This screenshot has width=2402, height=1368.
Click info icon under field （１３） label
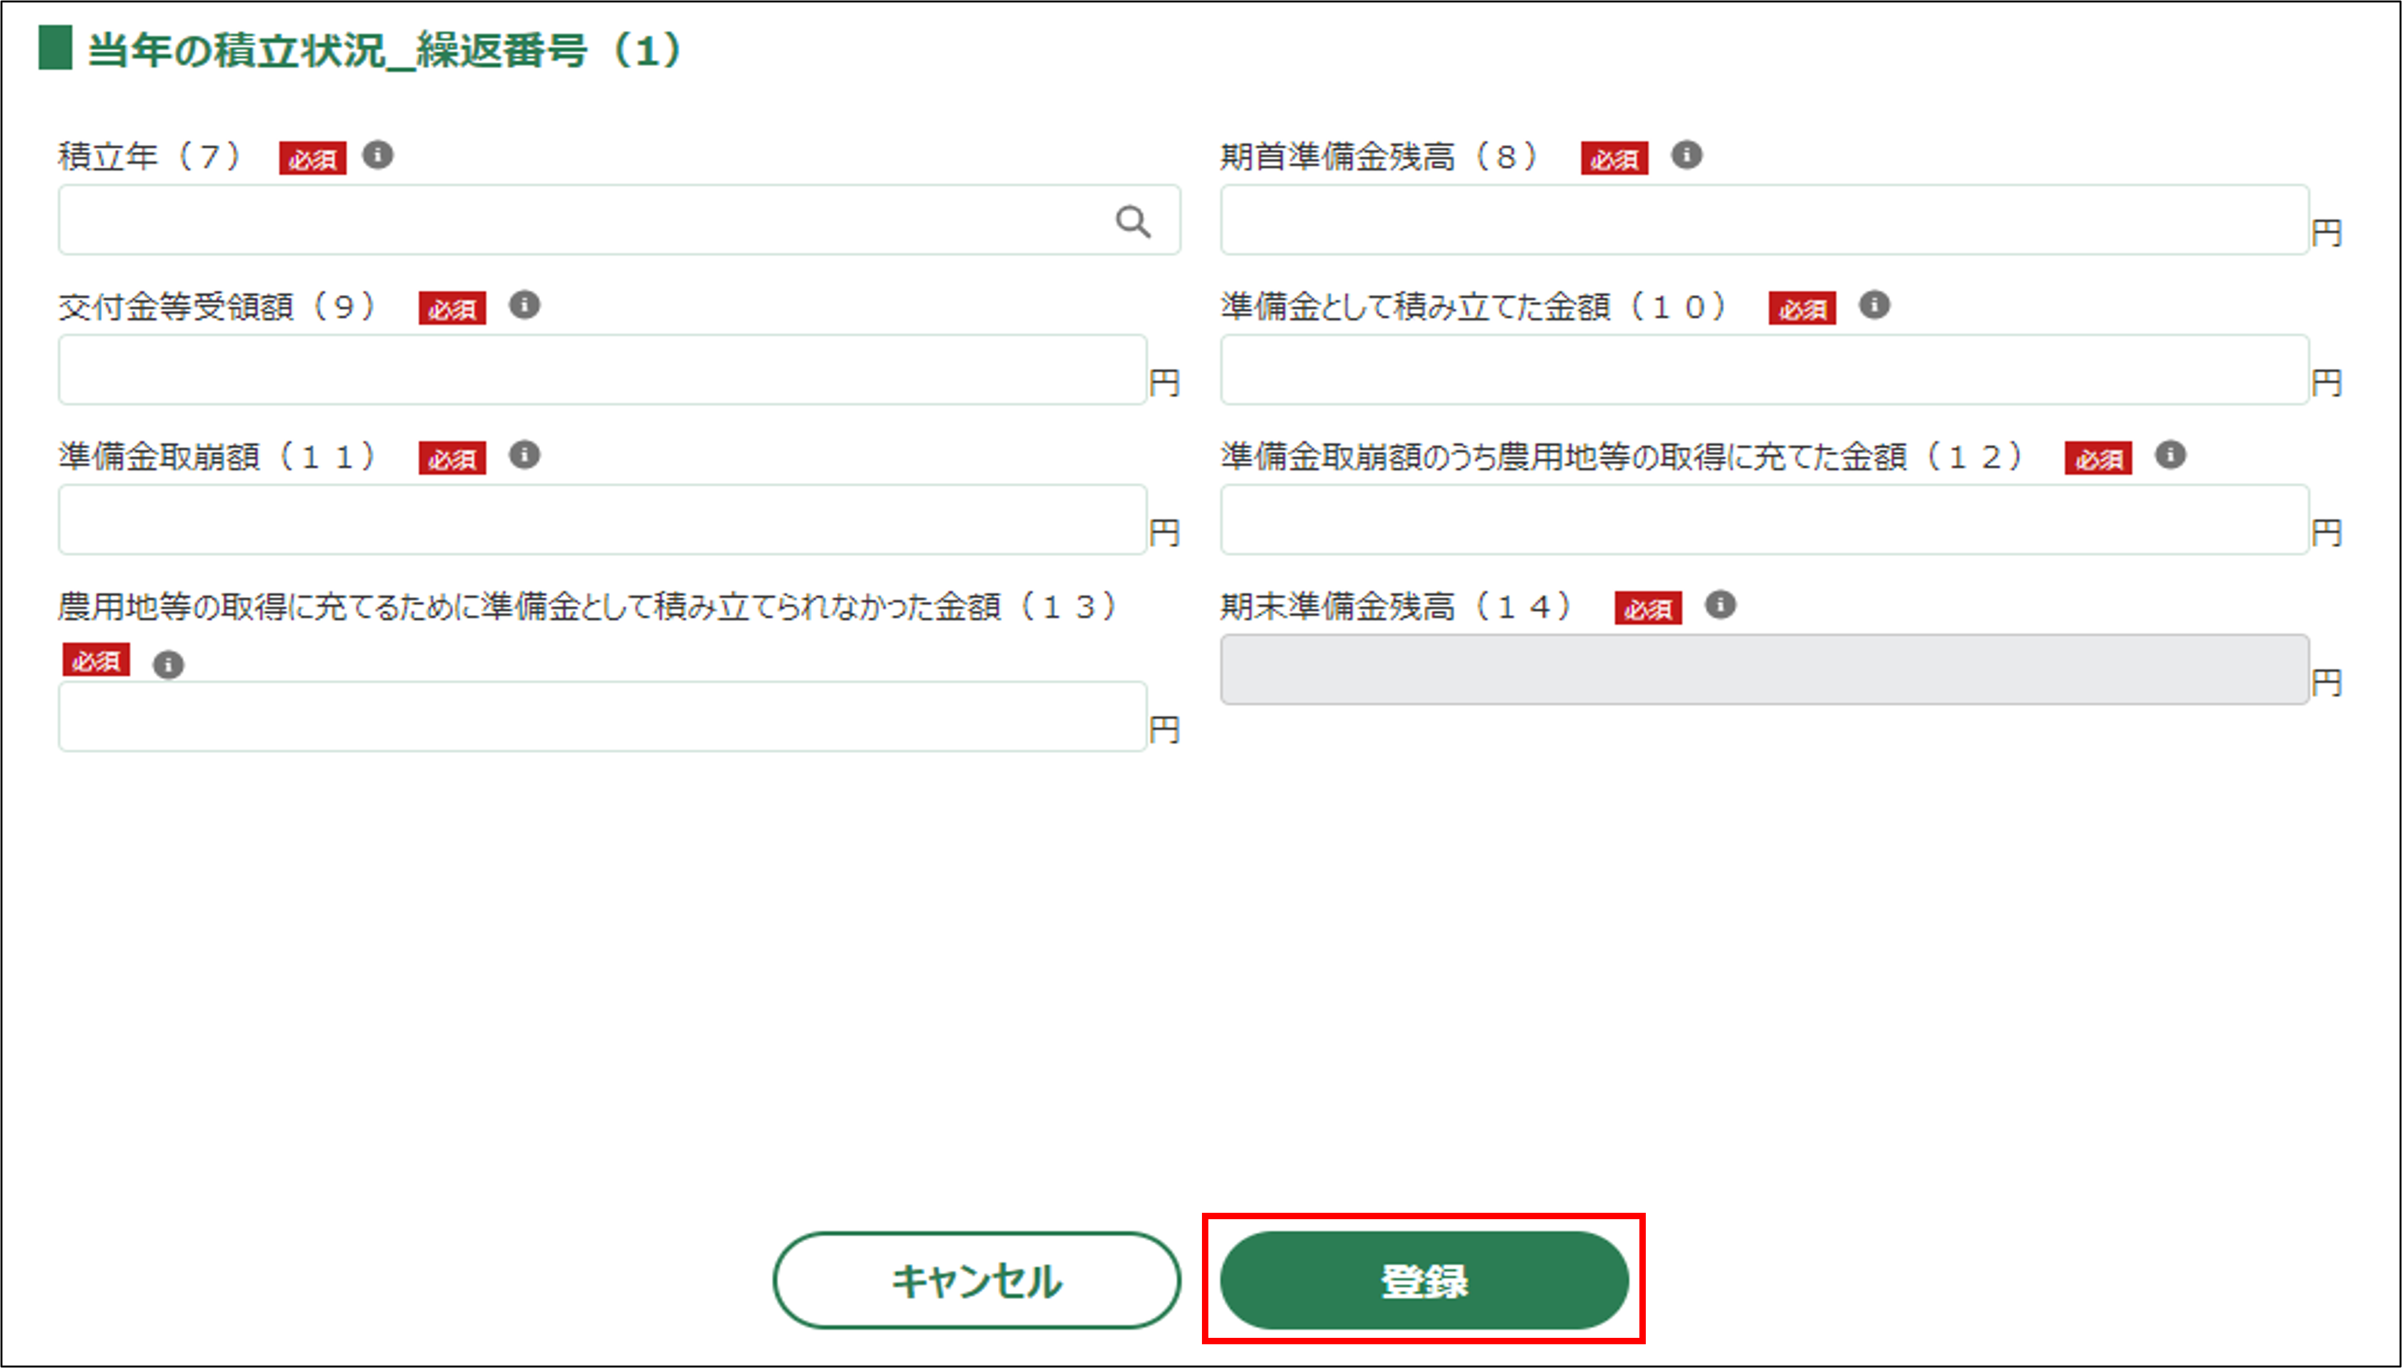coord(168,665)
